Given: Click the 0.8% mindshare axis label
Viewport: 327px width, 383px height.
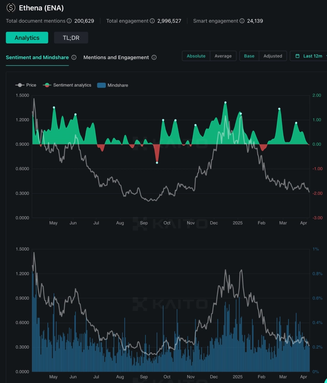Looking at the screenshot, I should pos(318,274).
